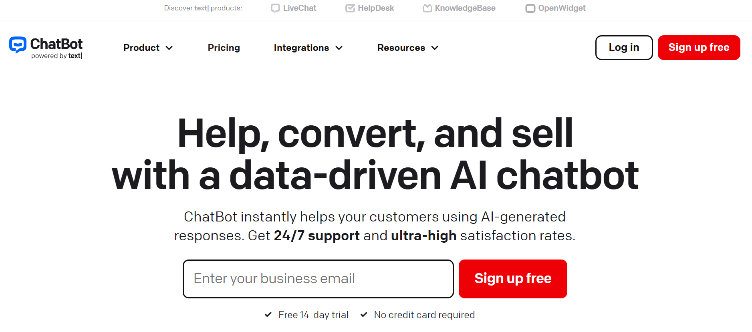Click the Discover text| products label
Image resolution: width=752 pixels, height=332 pixels.
point(203,8)
